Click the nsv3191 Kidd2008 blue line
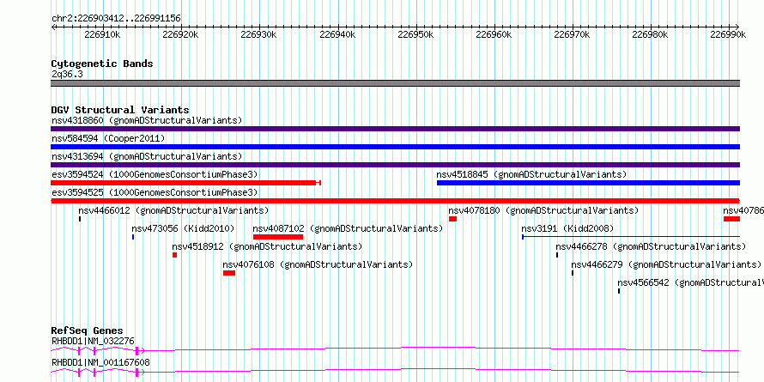 click(x=631, y=237)
